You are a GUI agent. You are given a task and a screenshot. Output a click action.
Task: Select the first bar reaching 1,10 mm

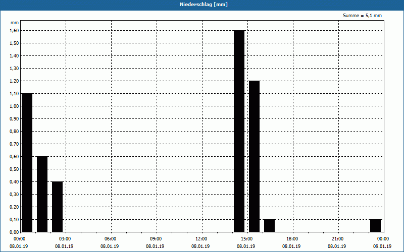27,163
